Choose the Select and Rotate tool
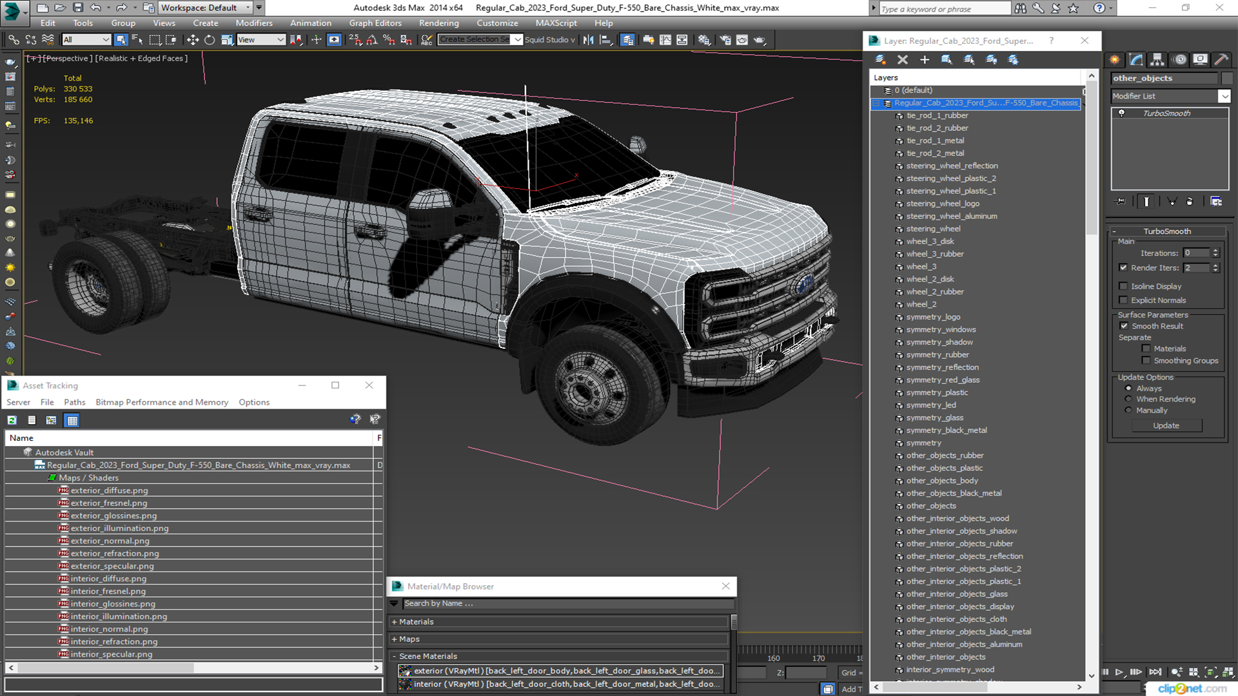Screen dimensions: 1238x696 (210, 40)
